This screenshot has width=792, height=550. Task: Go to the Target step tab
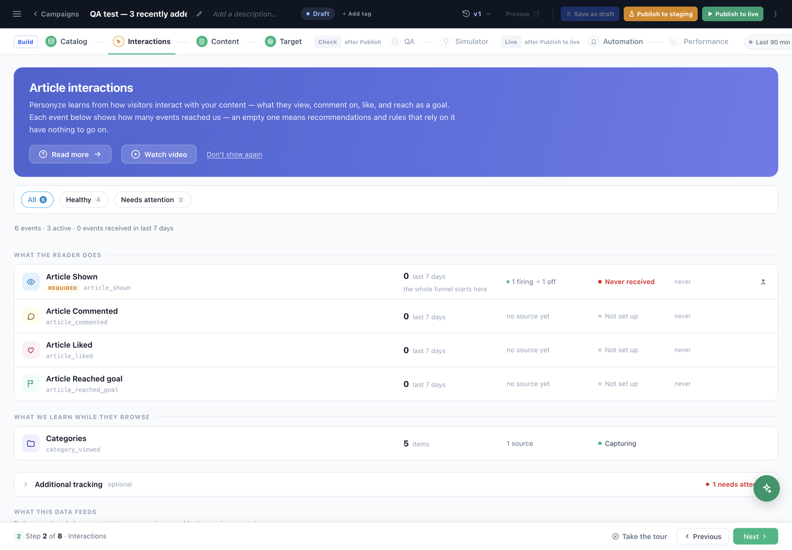click(x=283, y=41)
